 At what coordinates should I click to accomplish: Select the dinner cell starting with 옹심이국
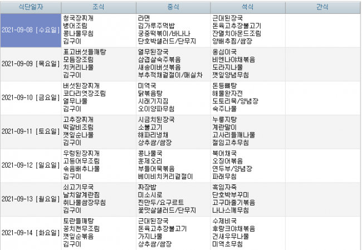pyautogui.click(x=248, y=63)
